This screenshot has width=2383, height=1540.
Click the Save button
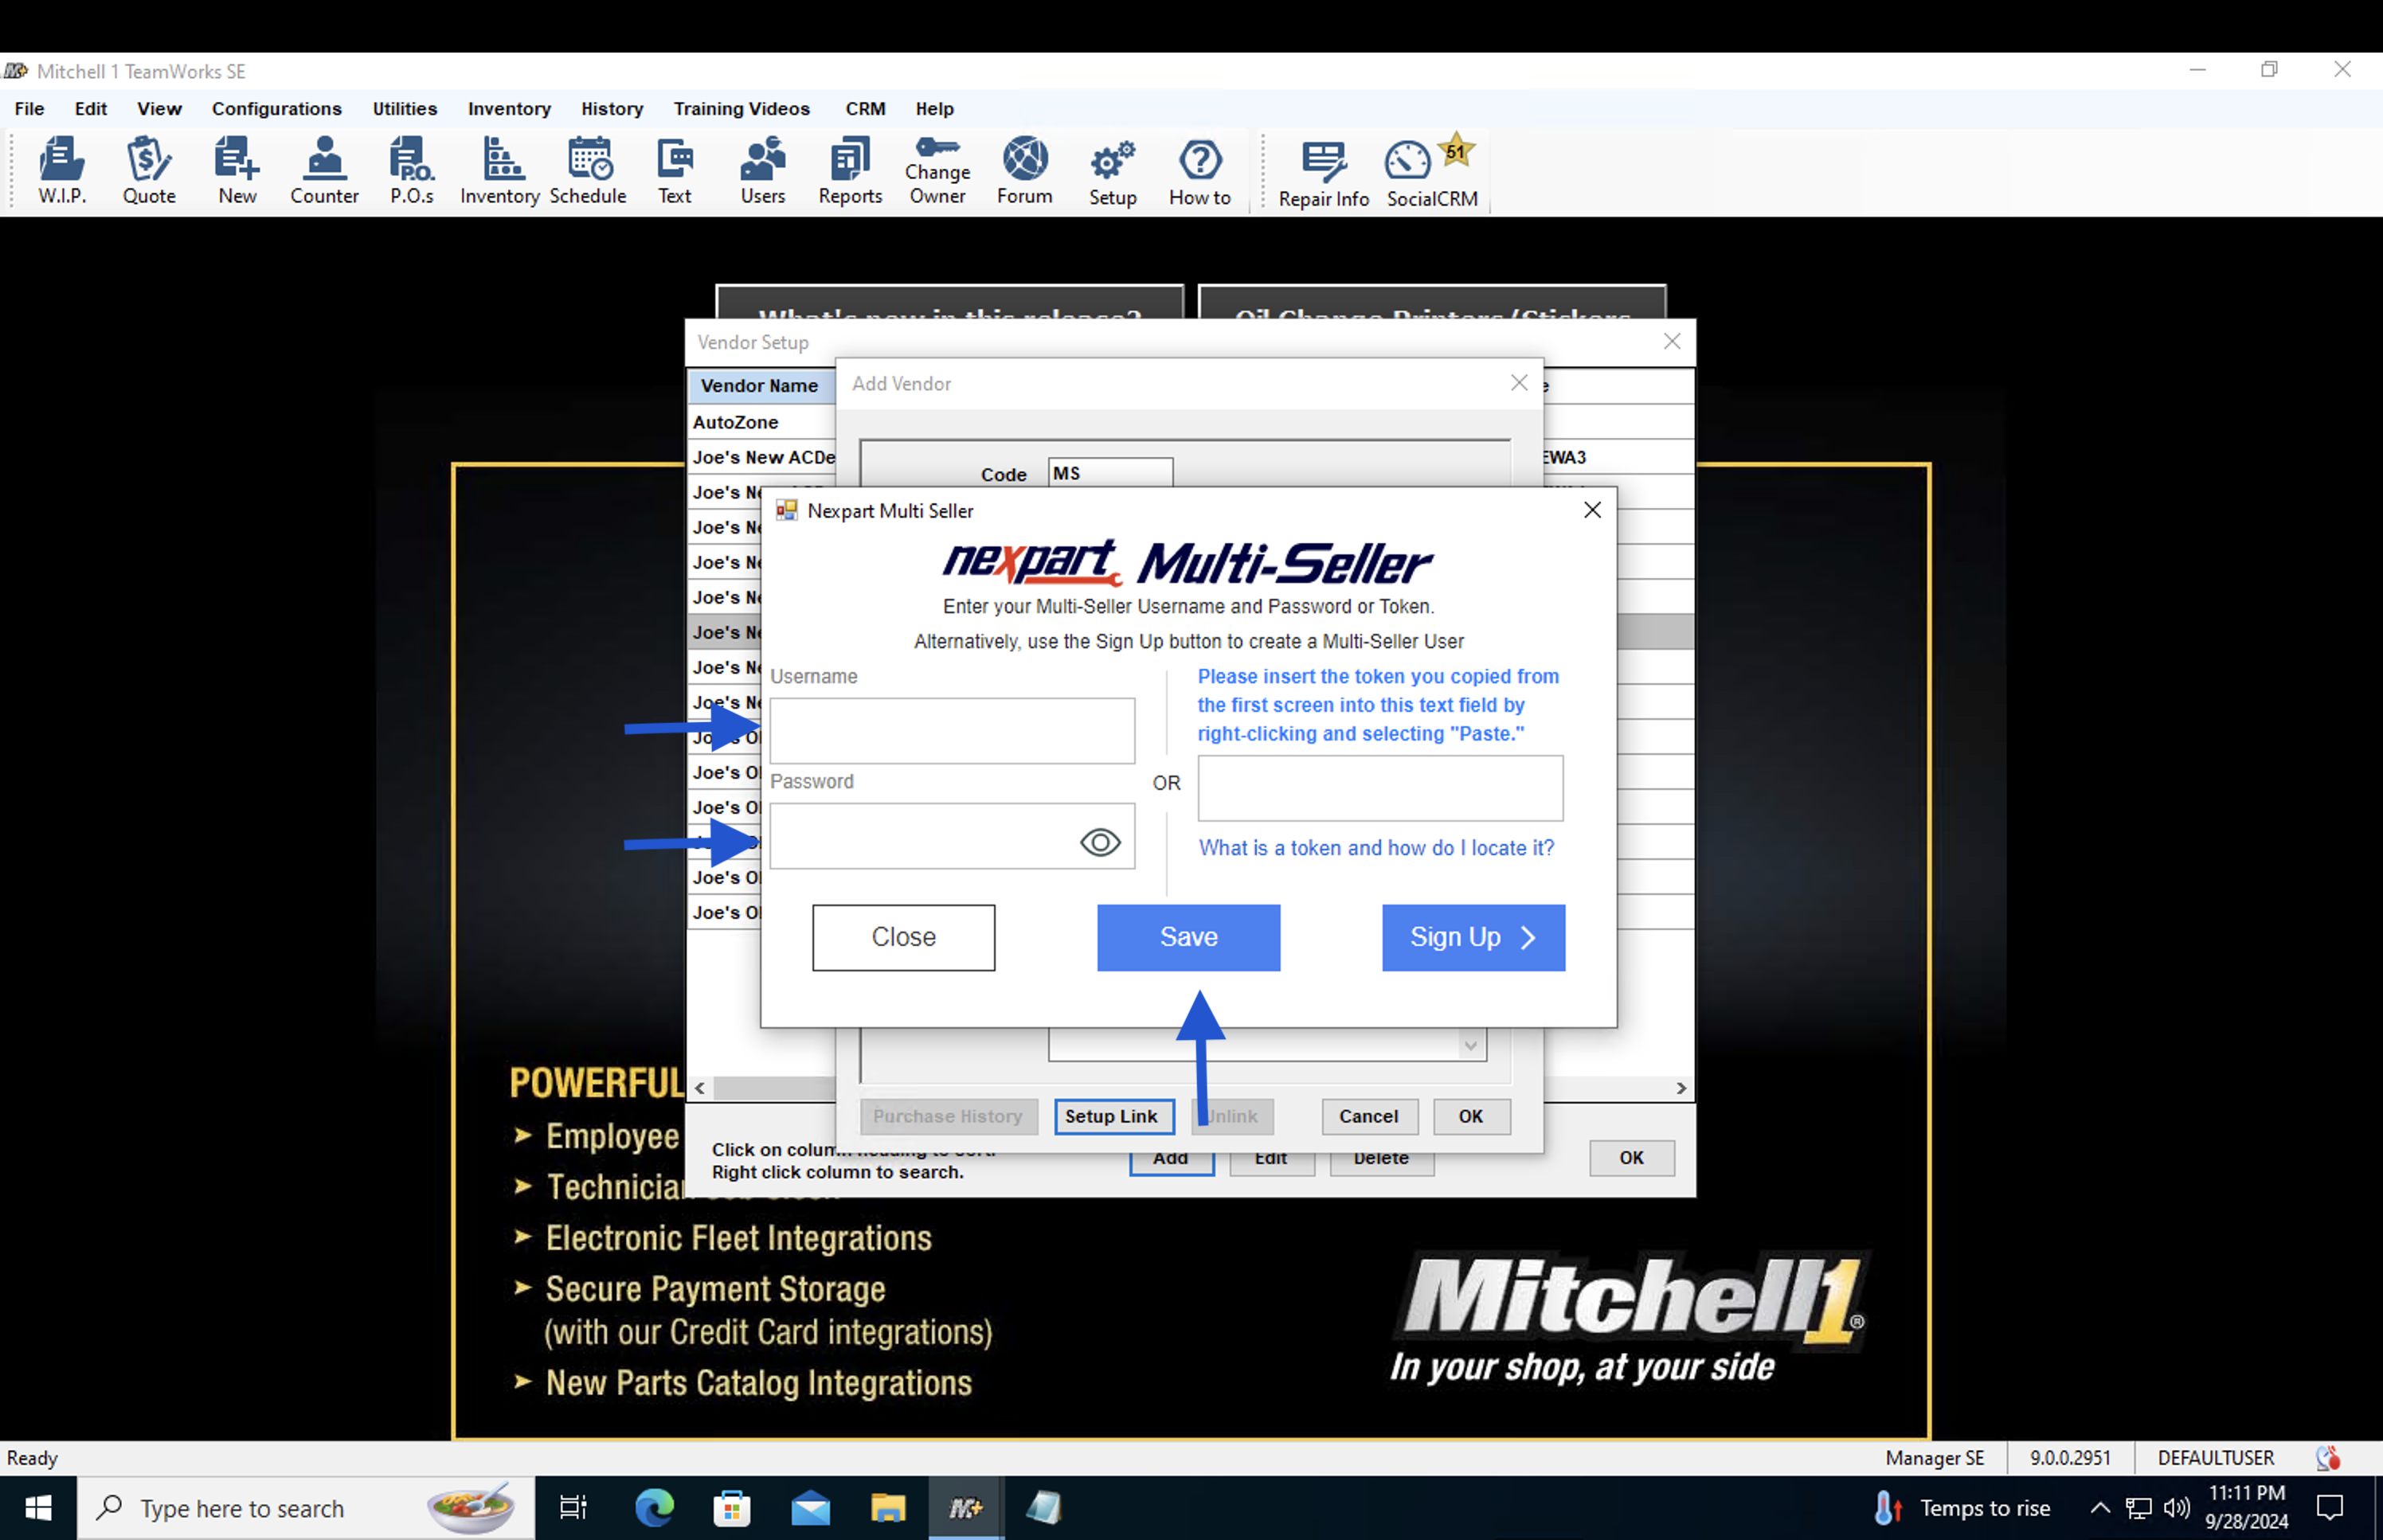[x=1188, y=937]
